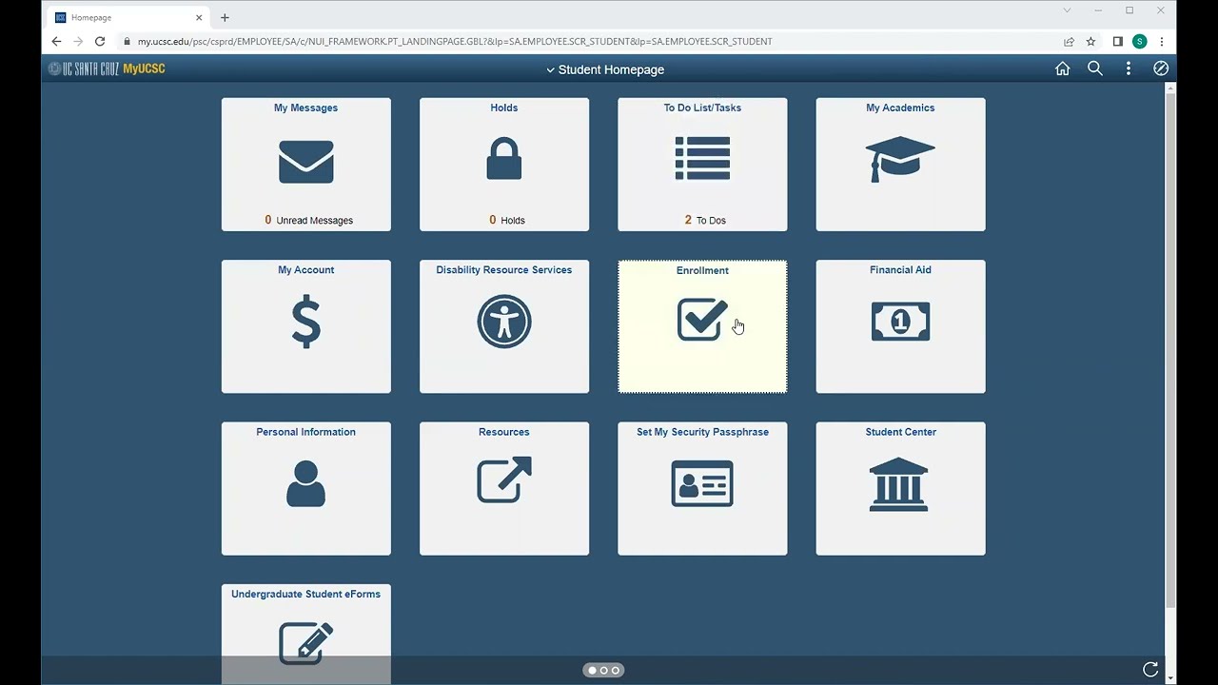Click the Financial Aid tile title
The height and width of the screenshot is (685, 1218).
[900, 269]
